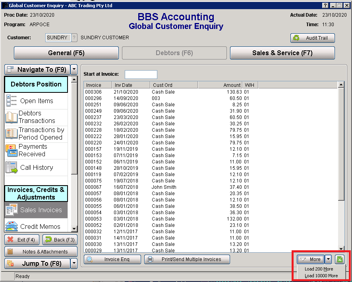Viewport: 352px width, 282px height.
Task: Open Debtors Transactions from sidebar
Action: click(x=36, y=117)
